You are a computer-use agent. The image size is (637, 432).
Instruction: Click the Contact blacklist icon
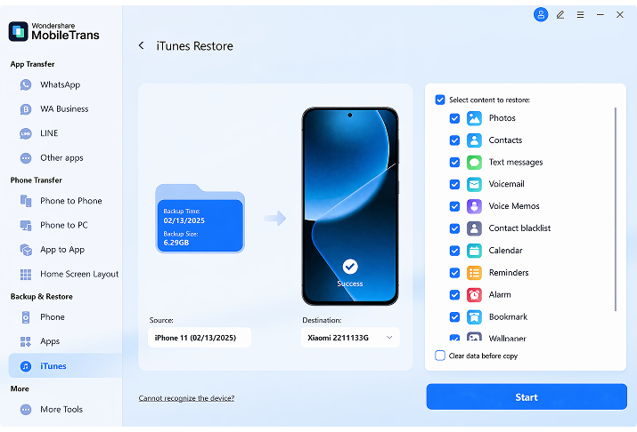pos(474,228)
